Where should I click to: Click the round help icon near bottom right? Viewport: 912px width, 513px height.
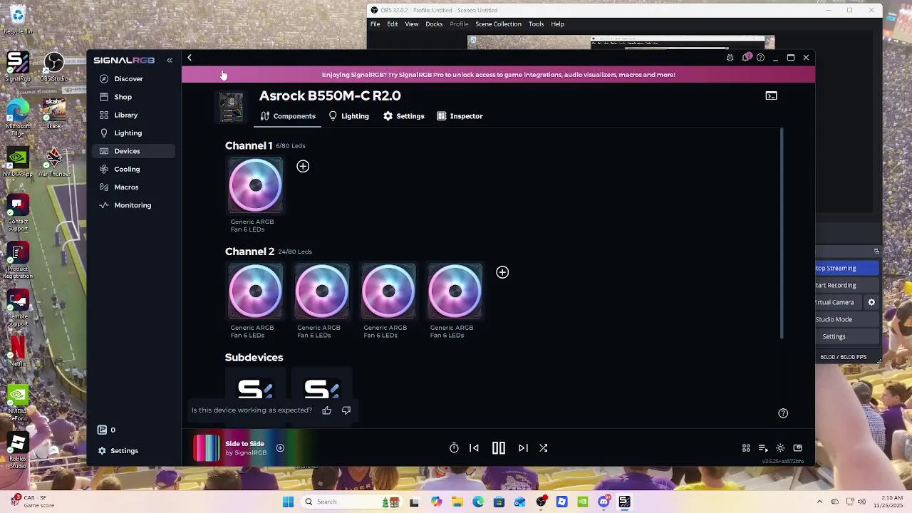783,413
